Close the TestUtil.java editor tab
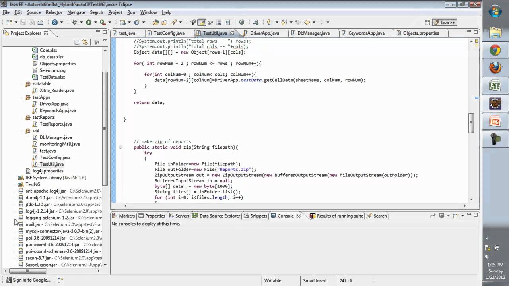Image resolution: width=509 pixels, height=286 pixels. tap(232, 33)
